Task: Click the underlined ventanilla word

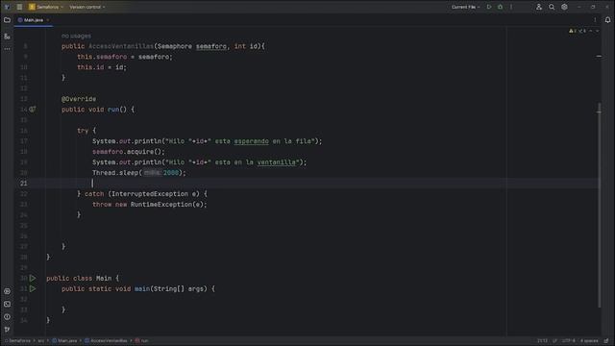Action: [277, 162]
